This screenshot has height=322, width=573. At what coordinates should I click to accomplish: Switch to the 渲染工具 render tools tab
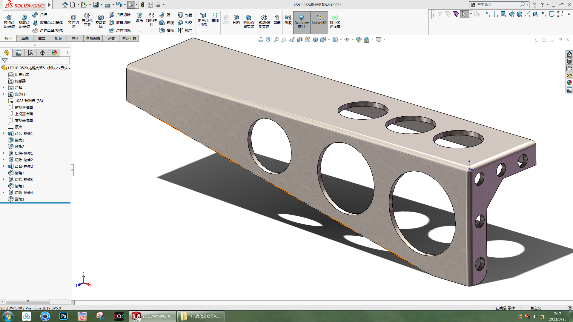point(129,38)
